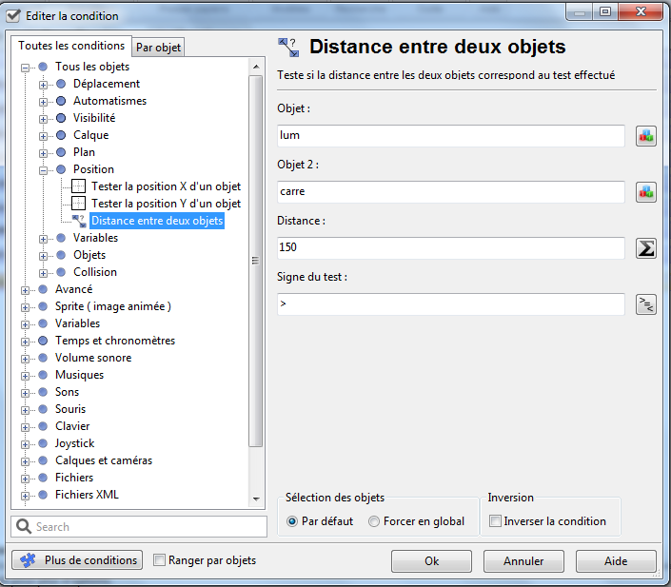Click into the Search conditions box
The height and width of the screenshot is (587, 671).
139,527
